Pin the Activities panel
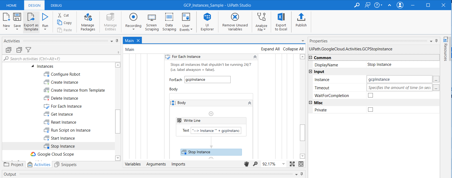The height and width of the screenshot is (178, 452). click(117, 41)
